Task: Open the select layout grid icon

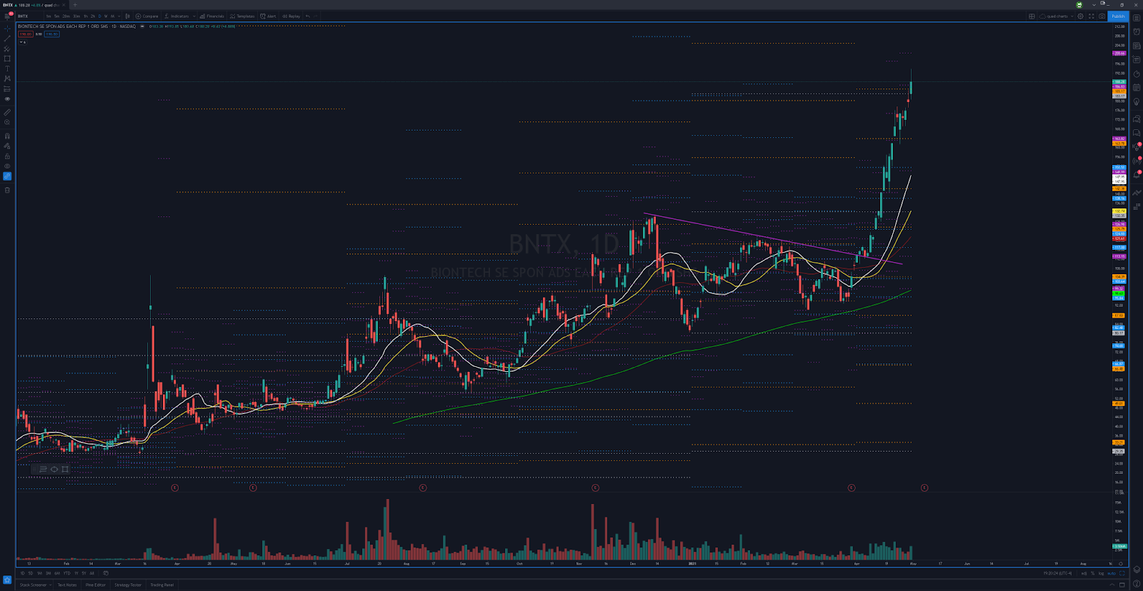Action: pos(1032,16)
